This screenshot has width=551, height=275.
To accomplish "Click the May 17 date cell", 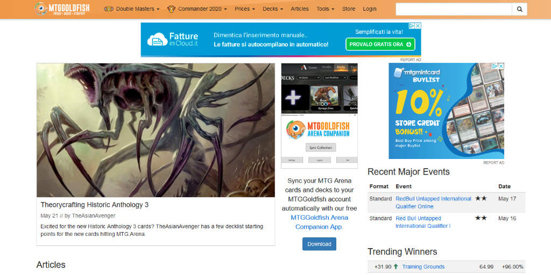I will 507,199.
